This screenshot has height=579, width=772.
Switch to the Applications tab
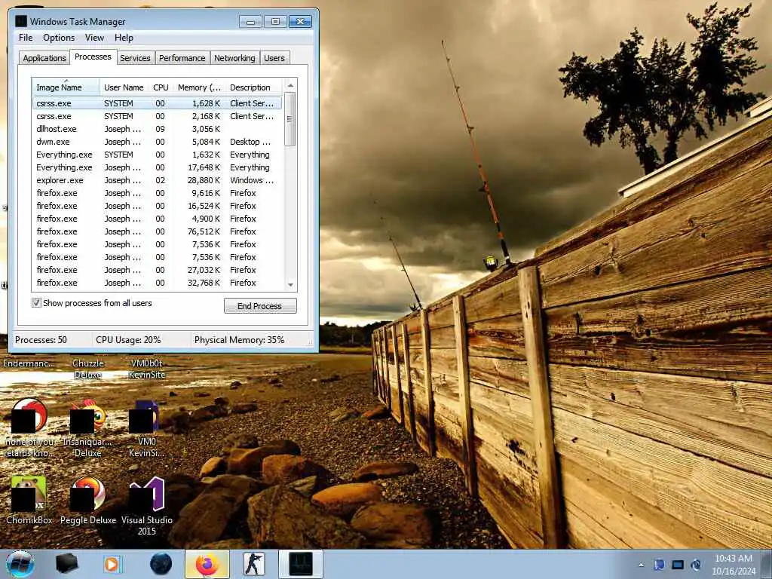click(x=44, y=57)
